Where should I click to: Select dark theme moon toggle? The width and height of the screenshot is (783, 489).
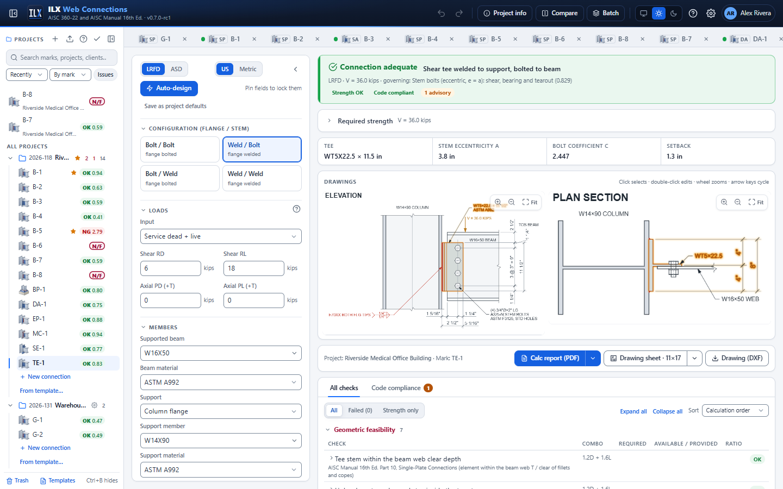pos(674,13)
